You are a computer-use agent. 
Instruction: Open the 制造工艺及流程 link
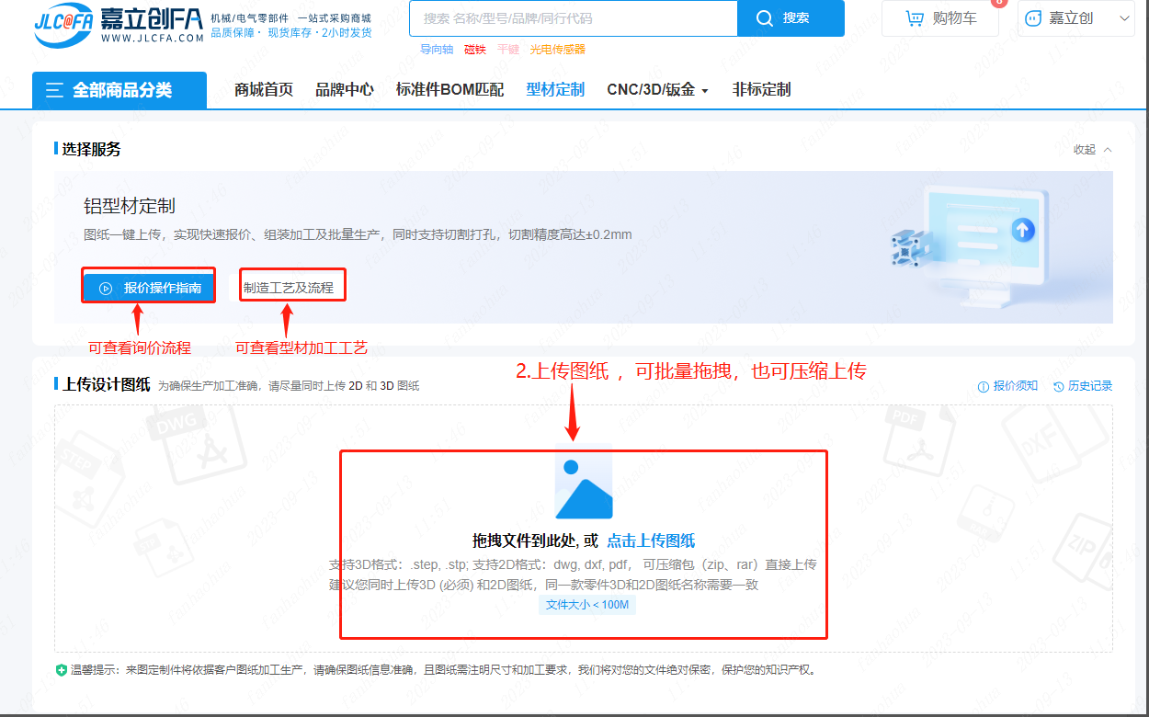tap(289, 288)
